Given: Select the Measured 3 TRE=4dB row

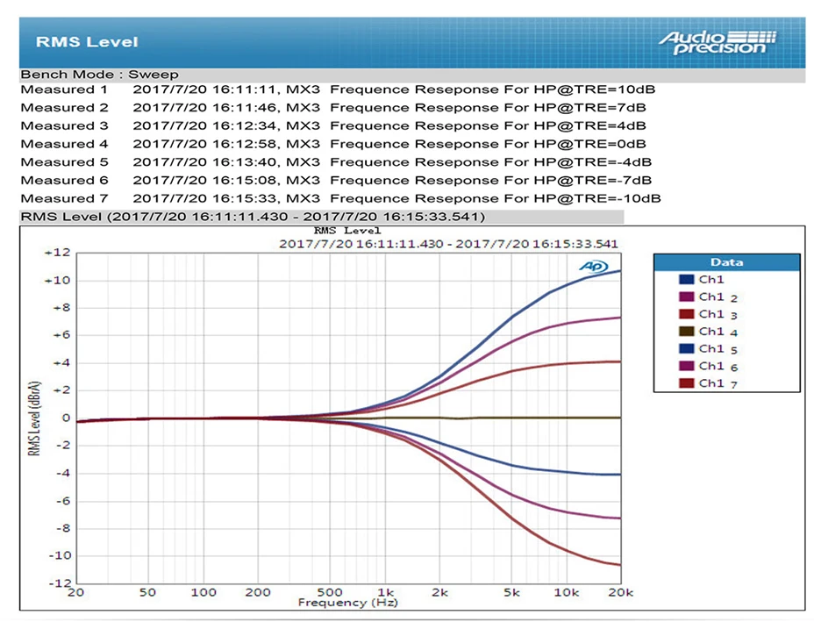Looking at the screenshot, I should click(x=333, y=125).
